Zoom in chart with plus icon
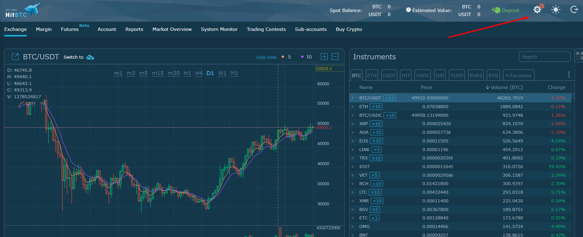583x237 pixels. (324, 57)
